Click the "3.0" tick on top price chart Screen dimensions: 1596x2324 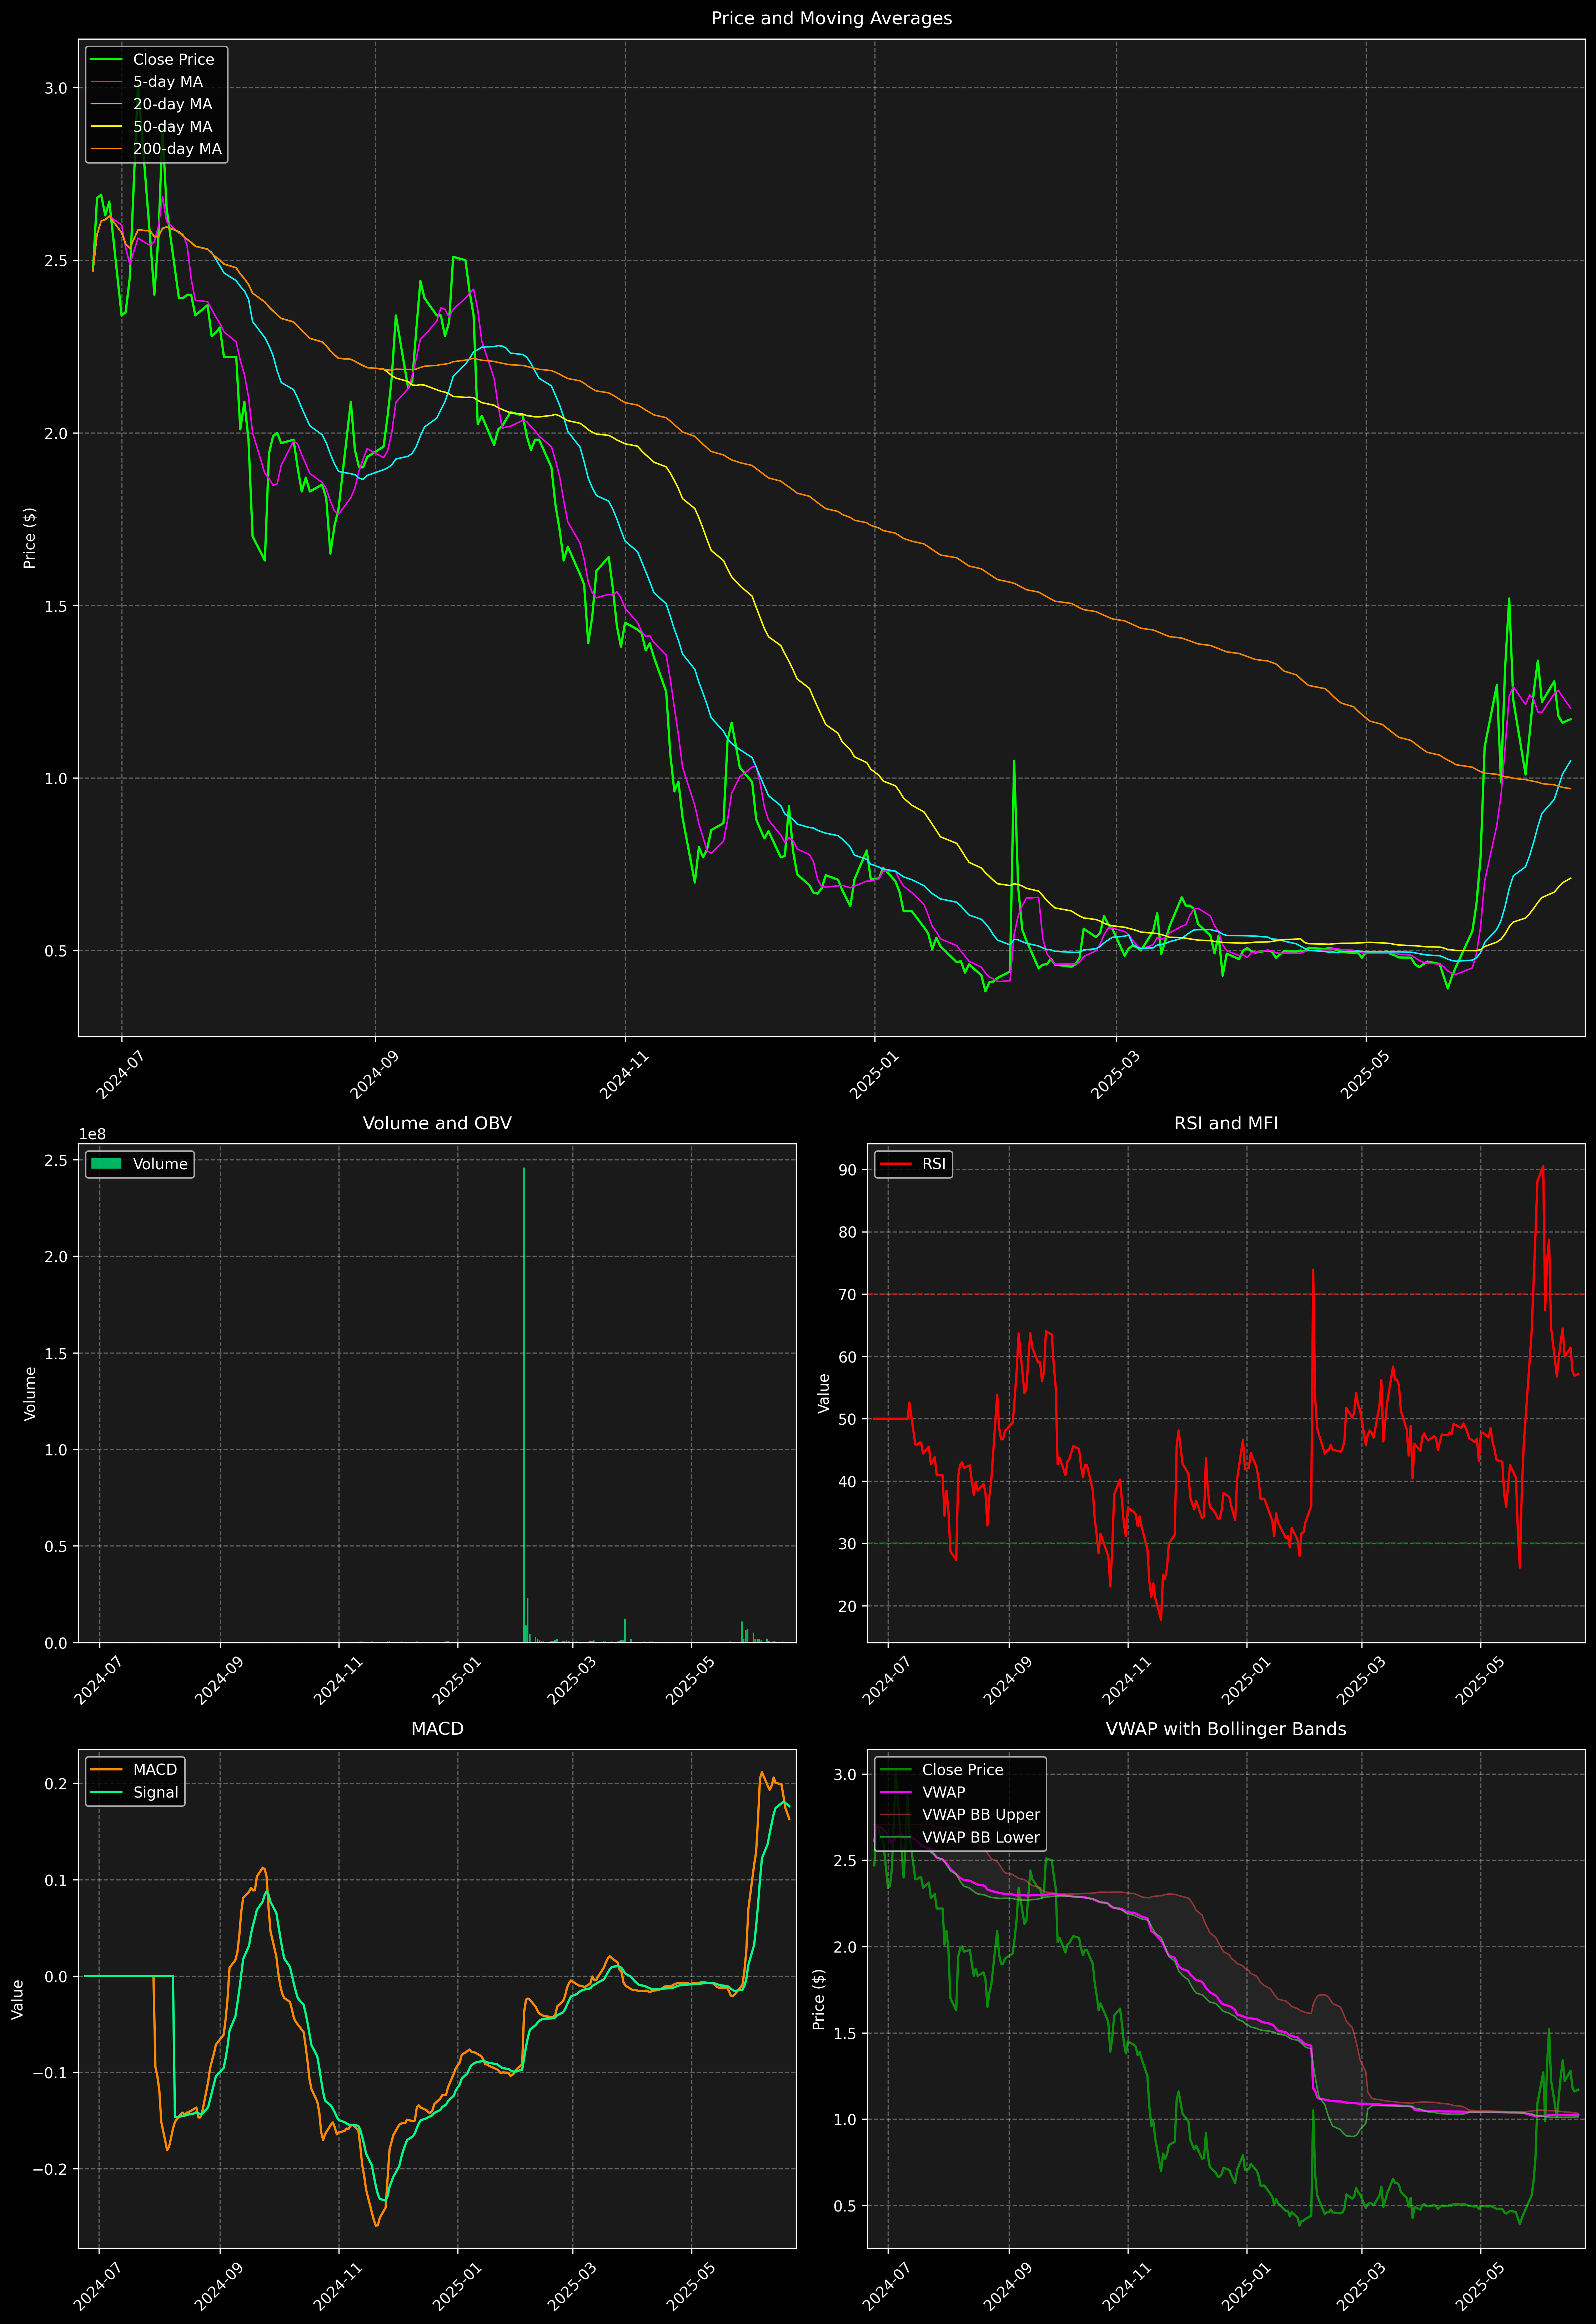[56, 88]
